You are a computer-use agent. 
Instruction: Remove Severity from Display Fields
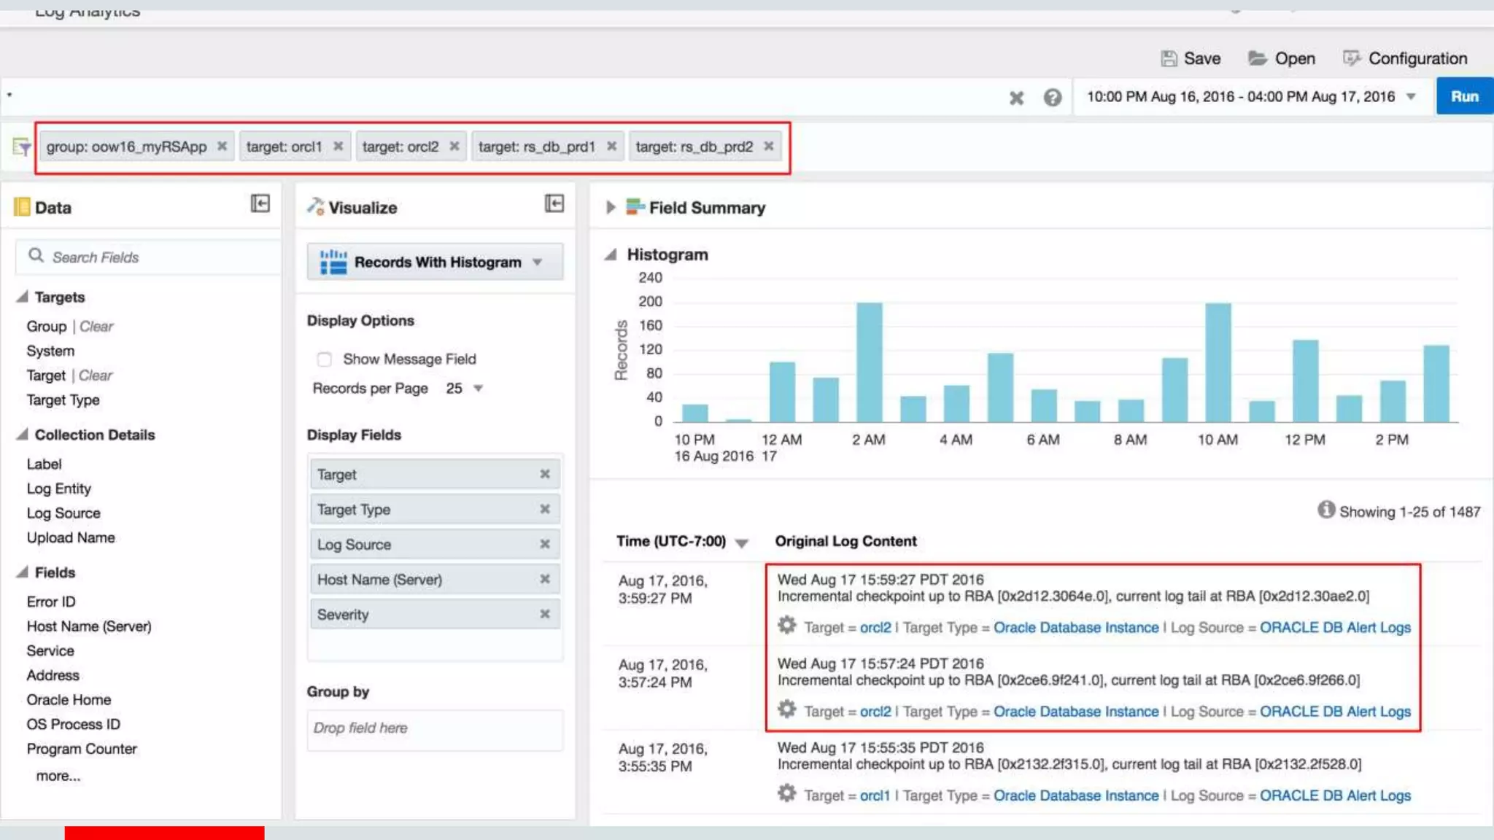pos(544,614)
